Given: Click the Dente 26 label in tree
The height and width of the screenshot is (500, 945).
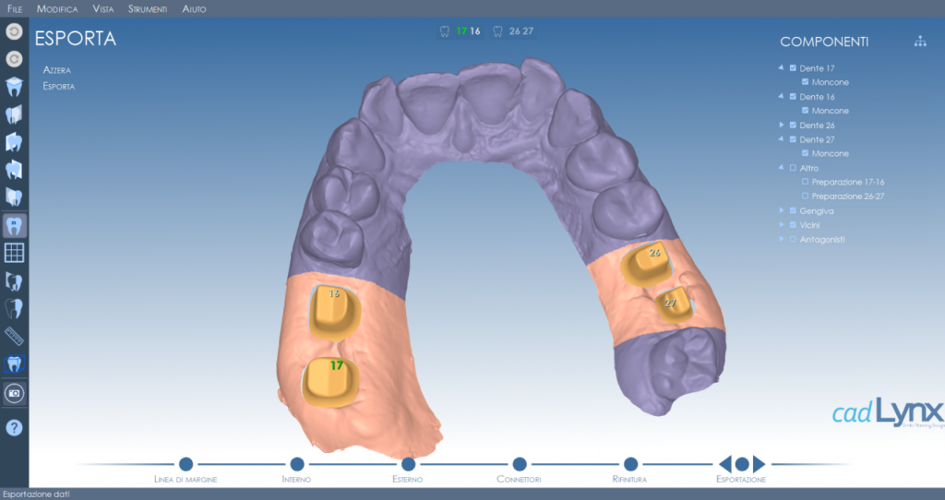Looking at the screenshot, I should pyautogui.click(x=817, y=125).
